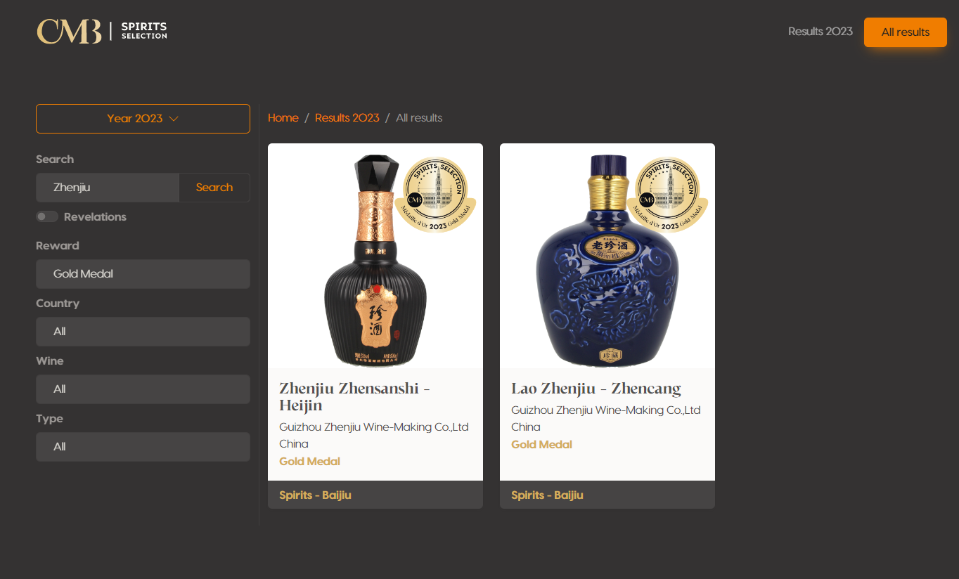Image resolution: width=959 pixels, height=579 pixels.
Task: Open the Country filter dropdown
Action: pos(143,332)
